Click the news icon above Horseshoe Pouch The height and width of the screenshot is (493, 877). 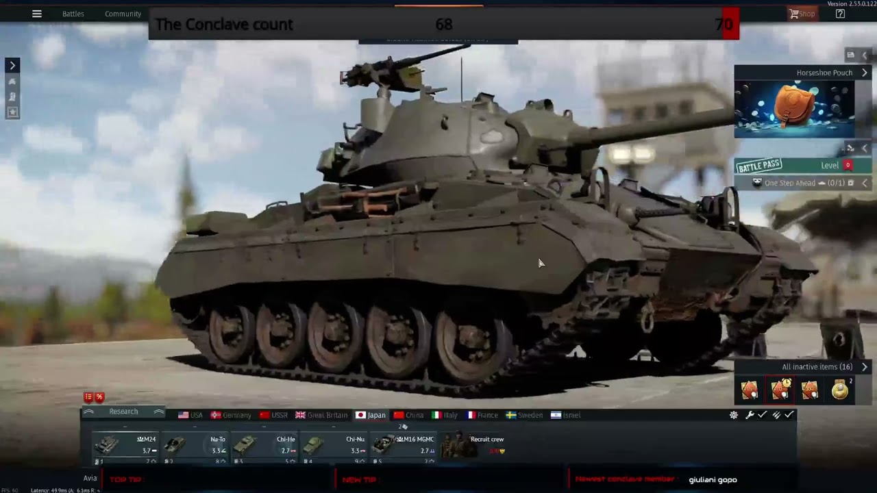(850, 55)
